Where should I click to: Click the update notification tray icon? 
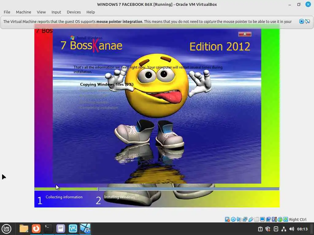click(260, 229)
